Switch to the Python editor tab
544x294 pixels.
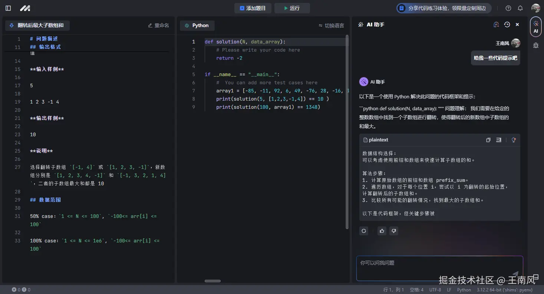(197, 26)
